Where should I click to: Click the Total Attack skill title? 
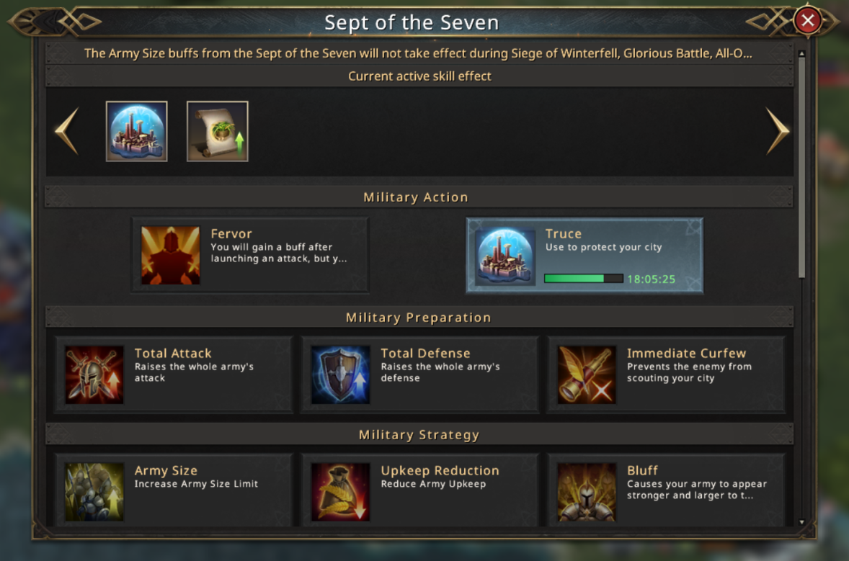coord(173,354)
